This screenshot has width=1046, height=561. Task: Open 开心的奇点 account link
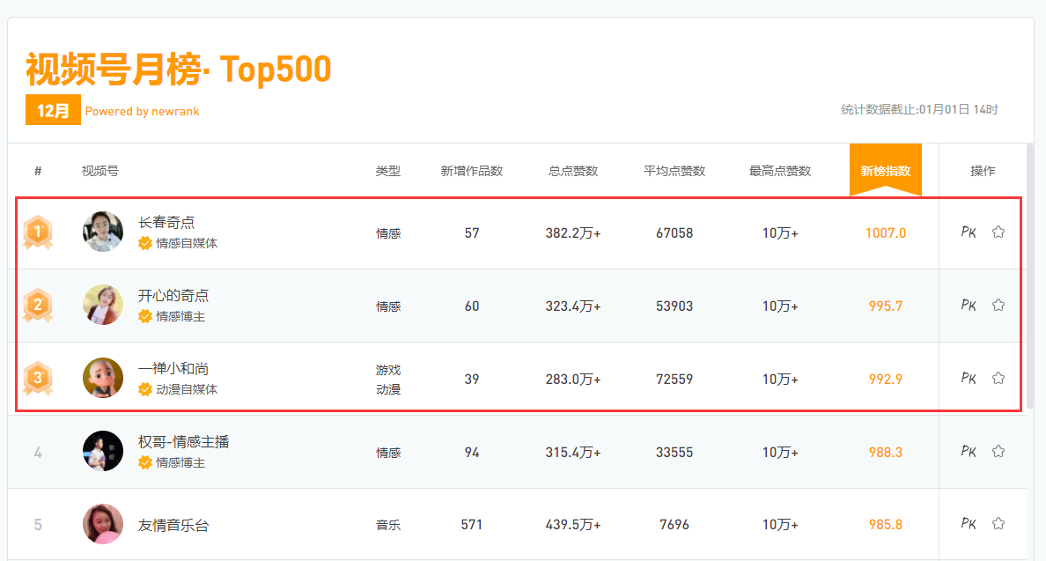pos(173,296)
